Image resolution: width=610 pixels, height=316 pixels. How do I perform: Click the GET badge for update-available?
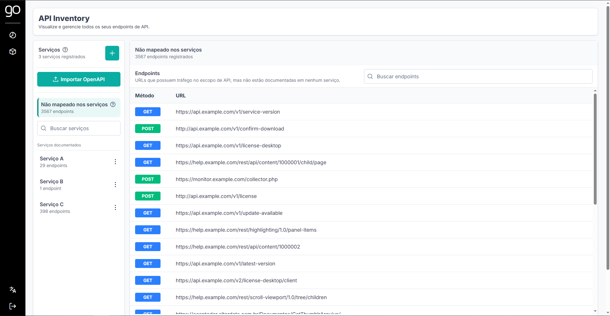[x=148, y=213]
